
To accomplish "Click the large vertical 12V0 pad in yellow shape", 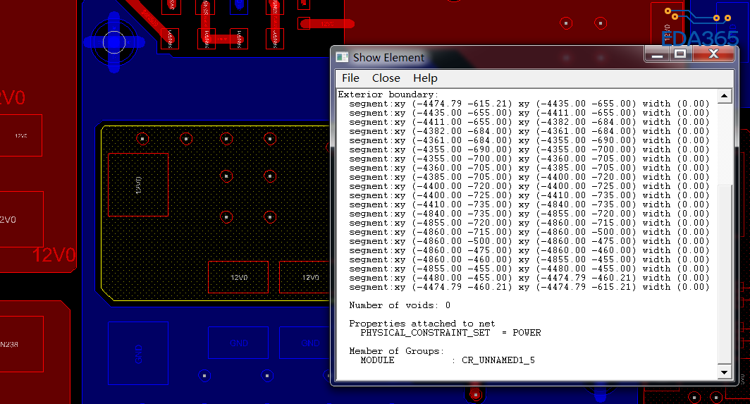I will [x=138, y=185].
